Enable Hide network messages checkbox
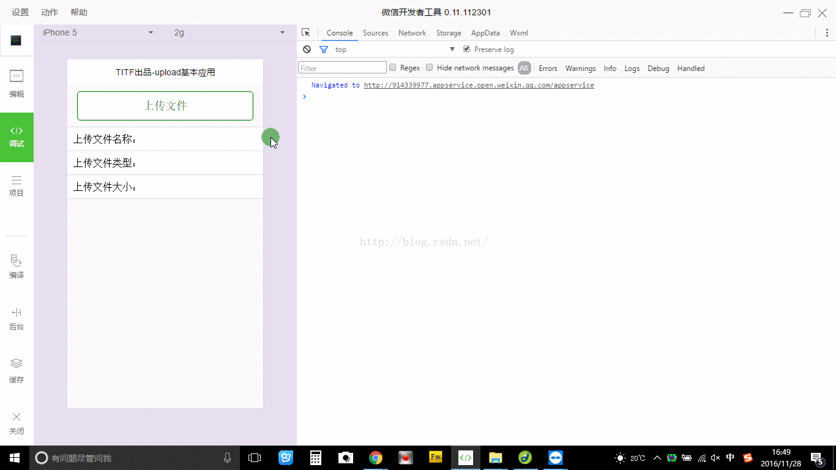The height and width of the screenshot is (470, 836). [430, 67]
